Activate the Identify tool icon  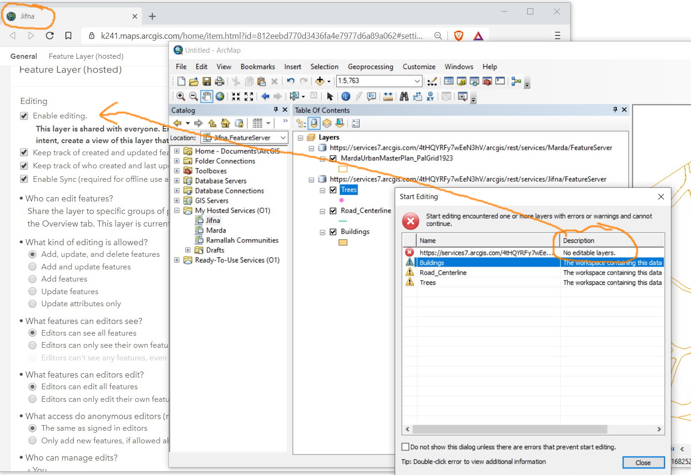tap(346, 96)
